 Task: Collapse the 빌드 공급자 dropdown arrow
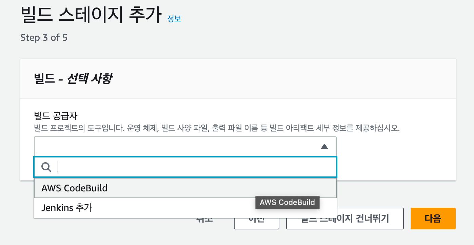(x=324, y=147)
